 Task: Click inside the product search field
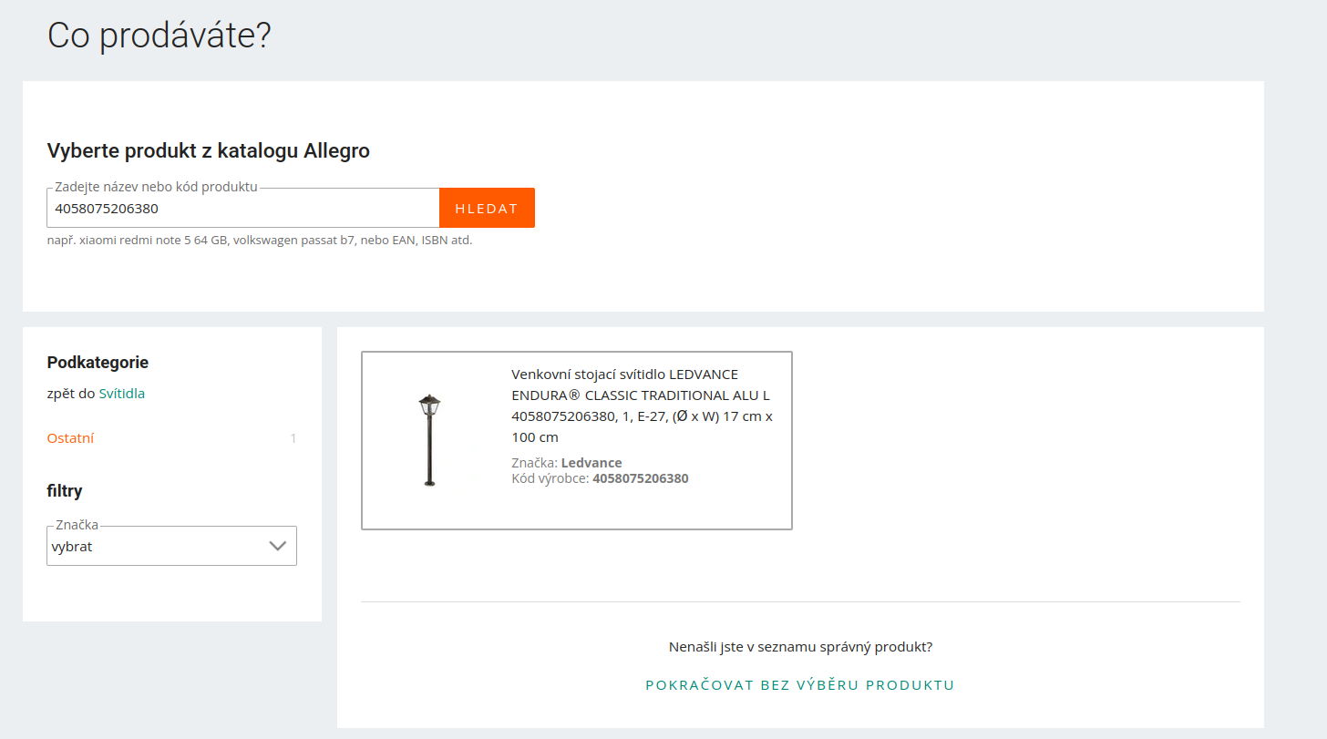pos(242,208)
